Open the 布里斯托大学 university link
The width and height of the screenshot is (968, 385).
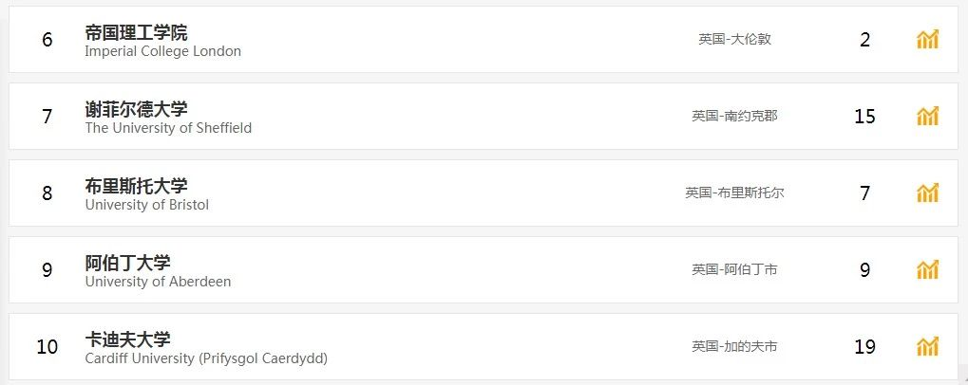[136, 186]
